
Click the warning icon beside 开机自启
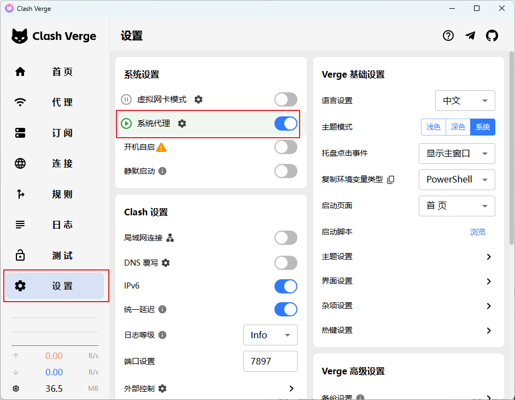coord(161,147)
